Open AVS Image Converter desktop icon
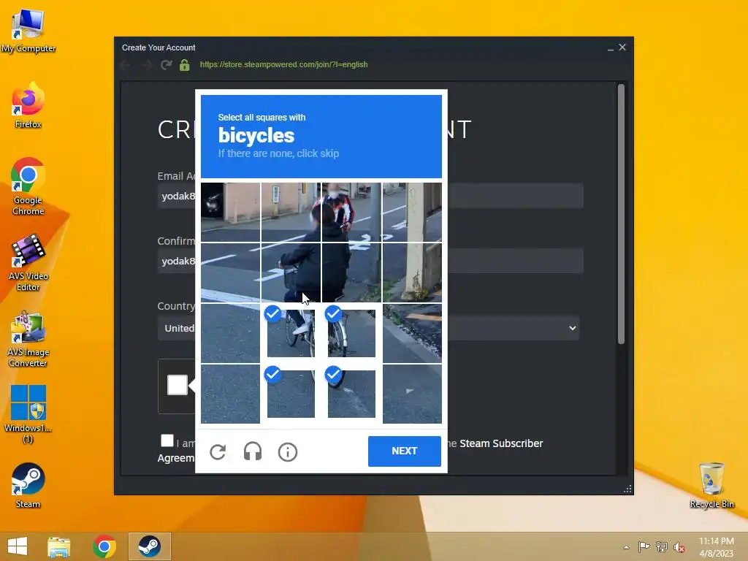748x561 pixels. (x=28, y=339)
